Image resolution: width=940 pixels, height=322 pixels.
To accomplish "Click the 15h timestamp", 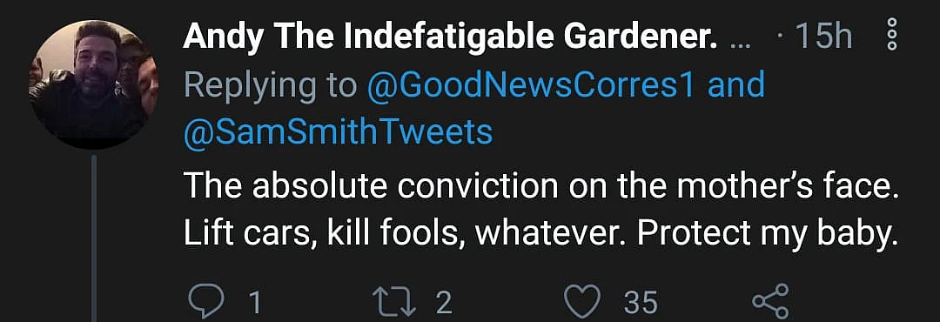I will pyautogui.click(x=822, y=37).
